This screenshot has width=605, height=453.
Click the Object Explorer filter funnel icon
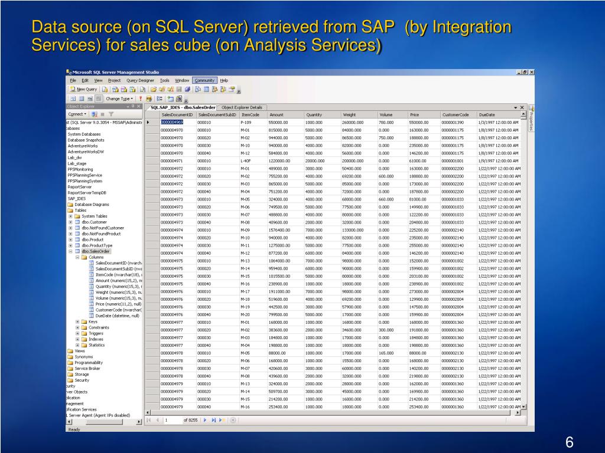click(111, 114)
